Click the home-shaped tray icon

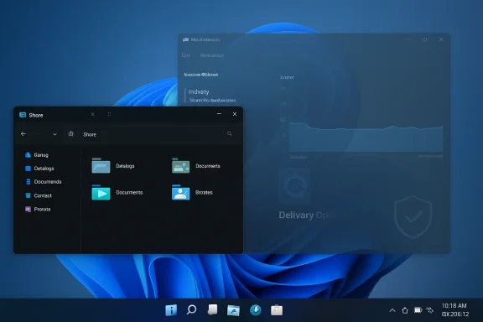click(x=405, y=310)
